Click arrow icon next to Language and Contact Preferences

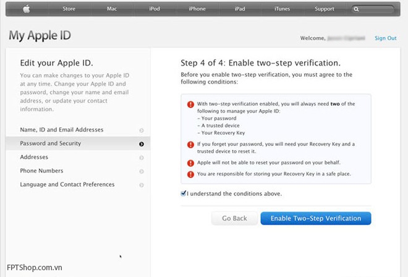(x=142, y=185)
